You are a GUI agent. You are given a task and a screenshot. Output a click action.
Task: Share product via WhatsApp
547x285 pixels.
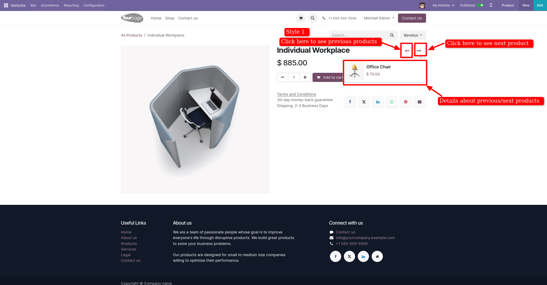click(391, 102)
